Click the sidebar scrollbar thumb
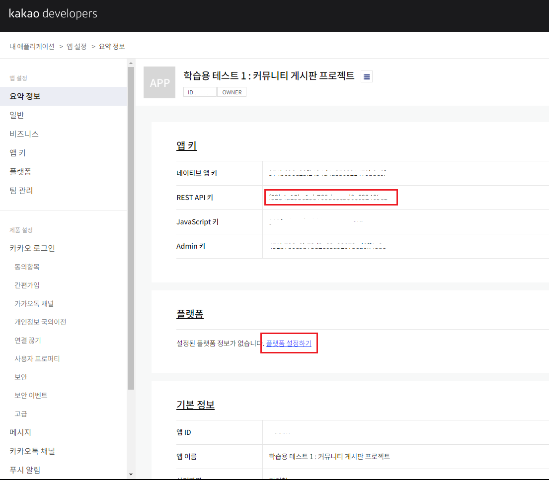The height and width of the screenshot is (480, 549). point(131,228)
